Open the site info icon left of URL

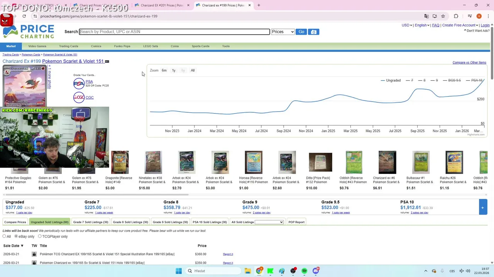pyautogui.click(x=35, y=16)
